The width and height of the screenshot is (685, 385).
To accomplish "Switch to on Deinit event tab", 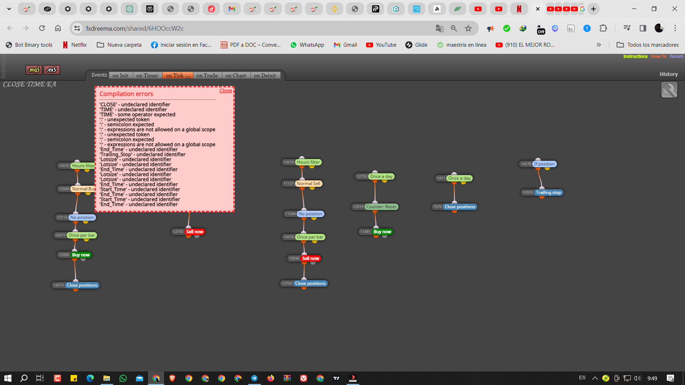I will tap(265, 76).
